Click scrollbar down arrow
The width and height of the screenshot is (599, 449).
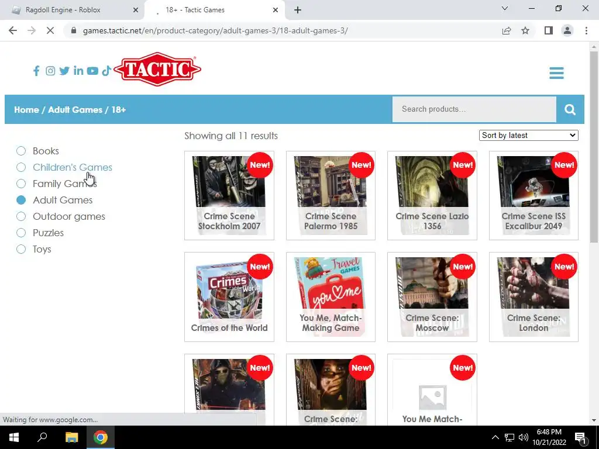[594, 420]
